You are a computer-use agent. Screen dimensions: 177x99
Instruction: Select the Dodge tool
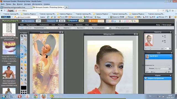[22, 68]
